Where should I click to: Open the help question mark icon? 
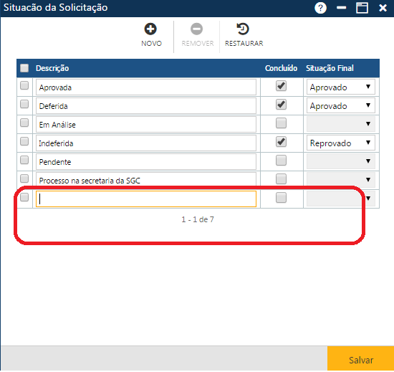[320, 8]
